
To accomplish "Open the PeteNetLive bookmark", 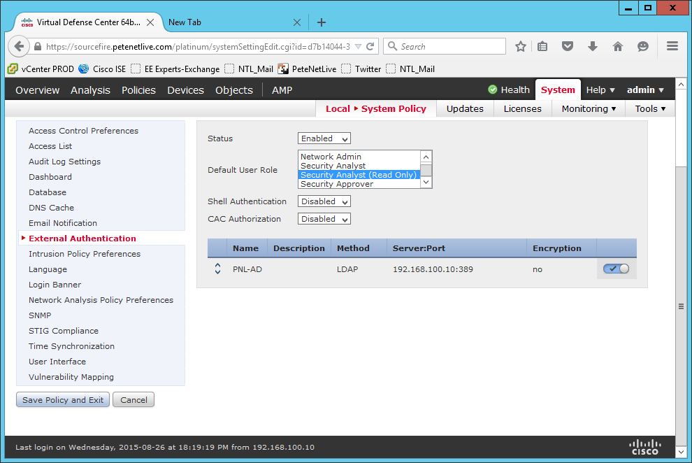I will pos(307,69).
